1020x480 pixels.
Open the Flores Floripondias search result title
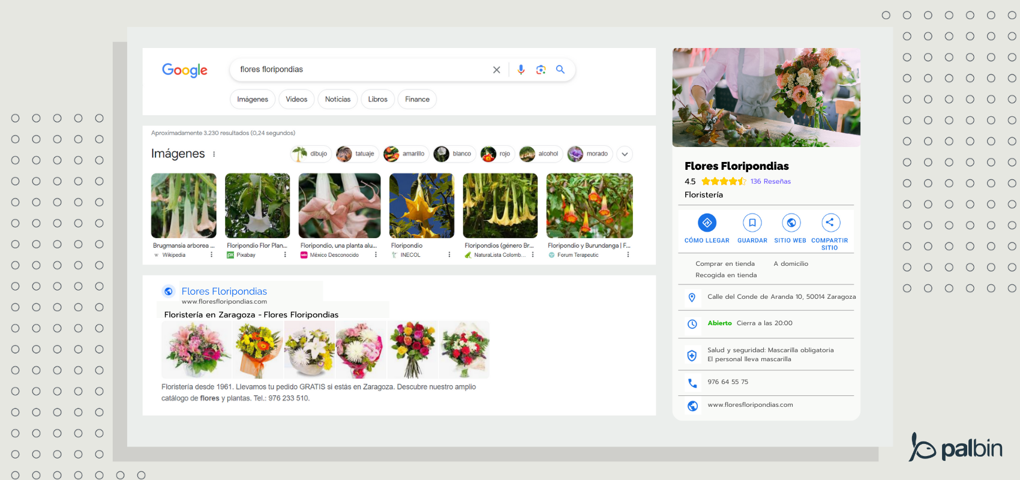coord(224,291)
